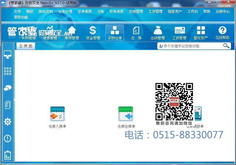Click the exclamation alert sidebar icon
Viewport: 236px width, 165px height.
(8, 138)
